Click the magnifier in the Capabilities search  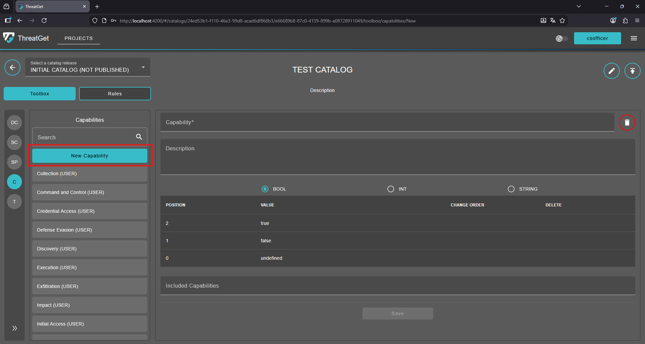click(139, 137)
